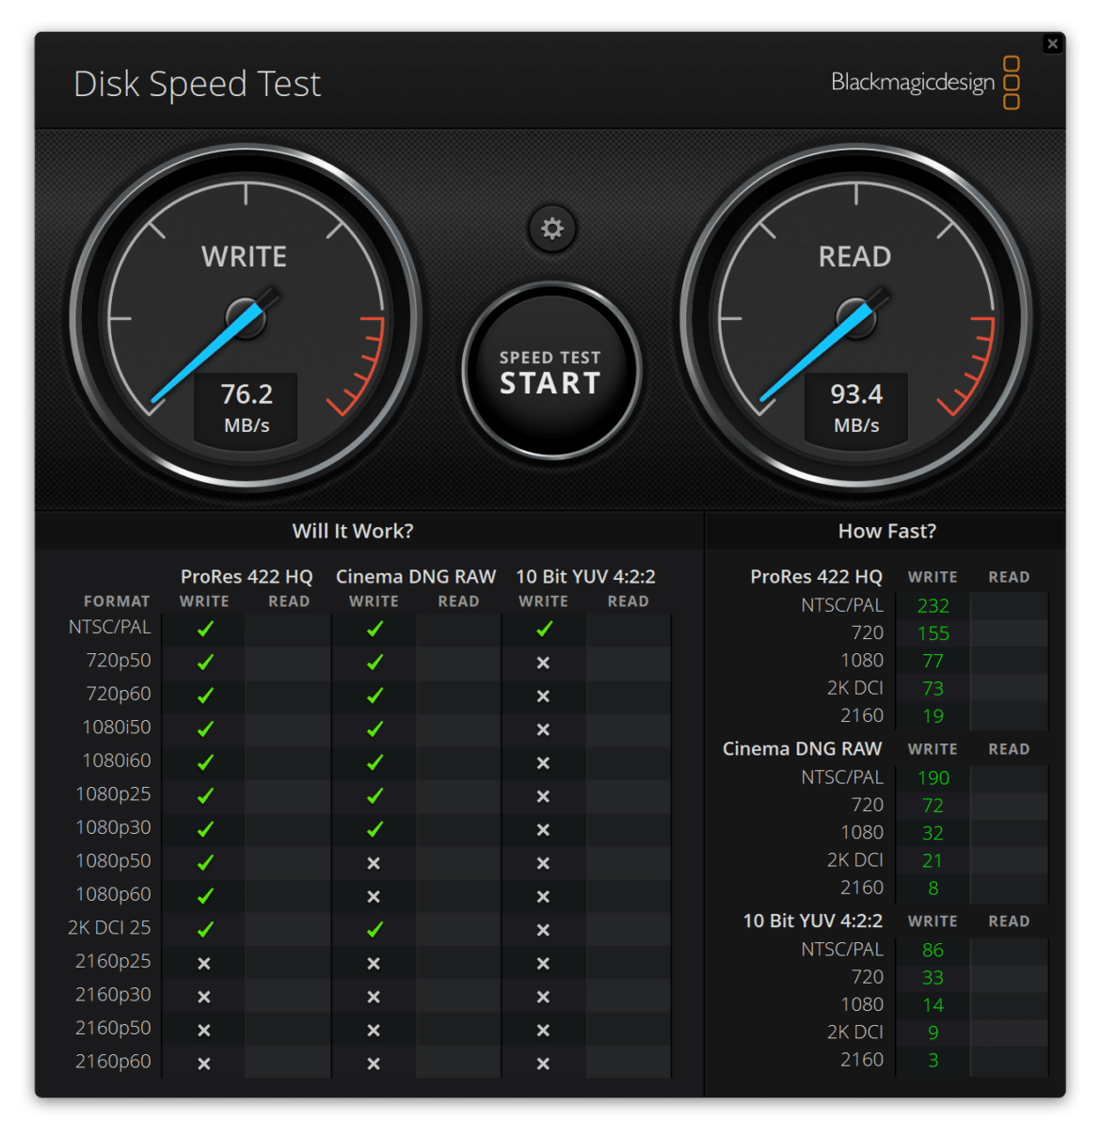
Task: Click the 2160p30 format row label
Action: pyautogui.click(x=113, y=995)
